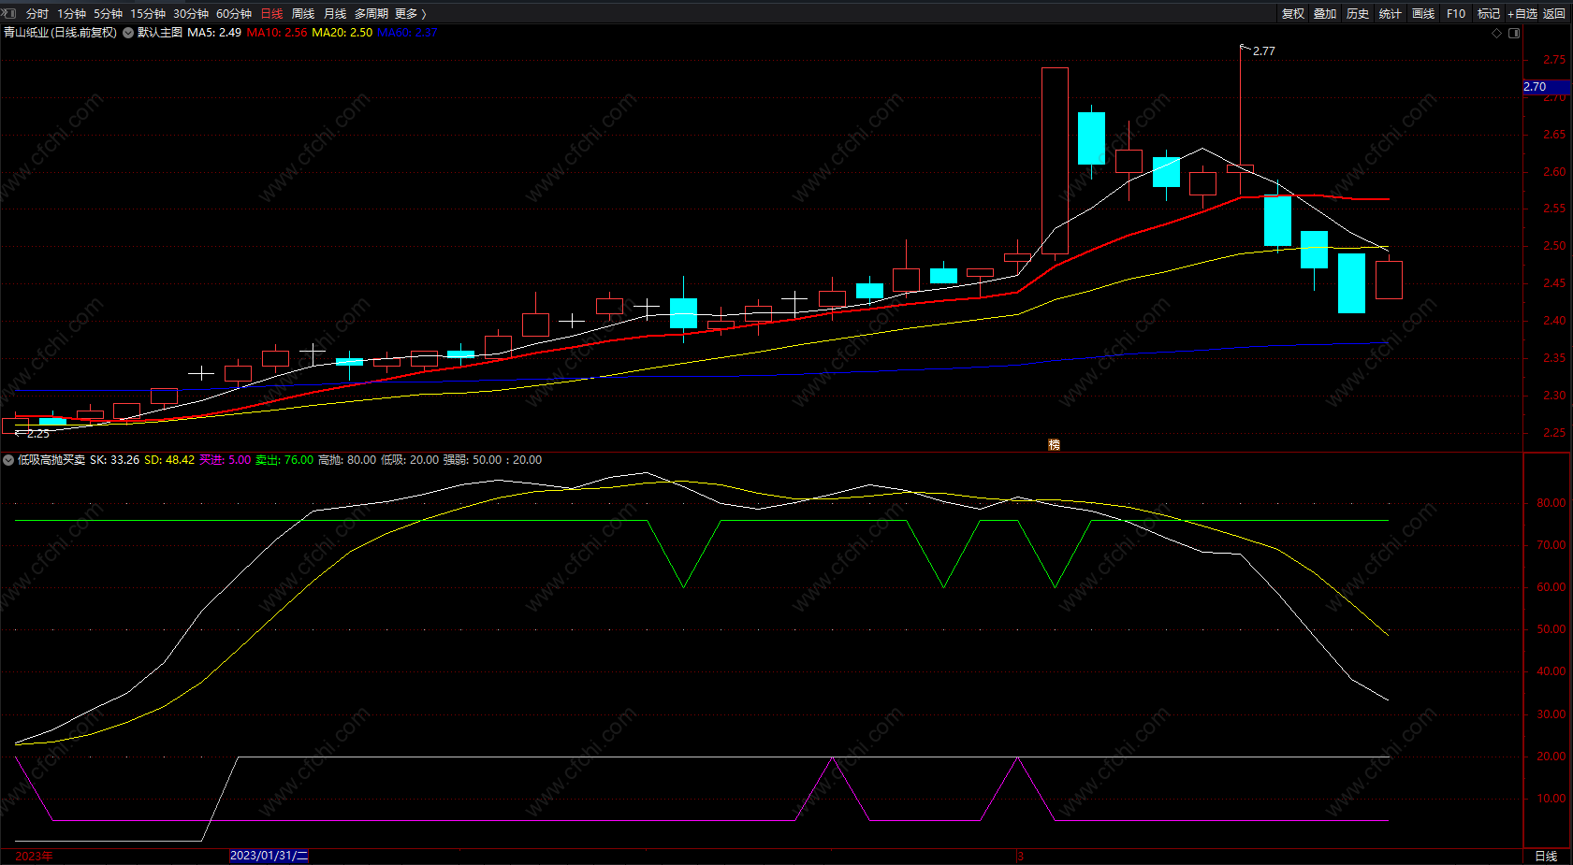Click the 2023/01/31 date marker on timeline

pos(269,856)
